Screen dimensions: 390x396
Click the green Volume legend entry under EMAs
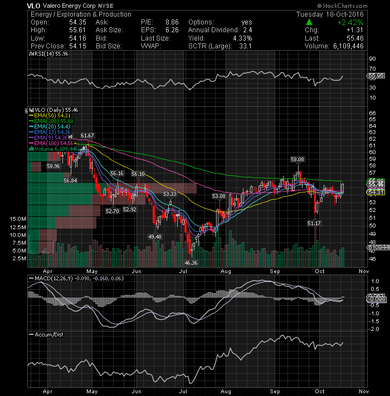coord(53,149)
